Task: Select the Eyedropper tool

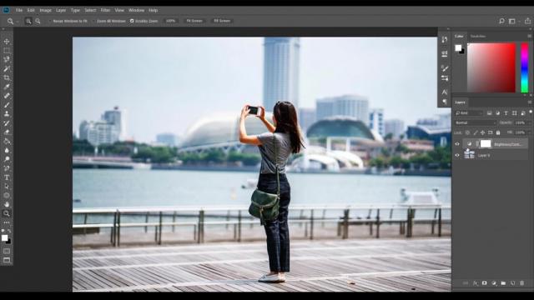Action: click(x=7, y=87)
